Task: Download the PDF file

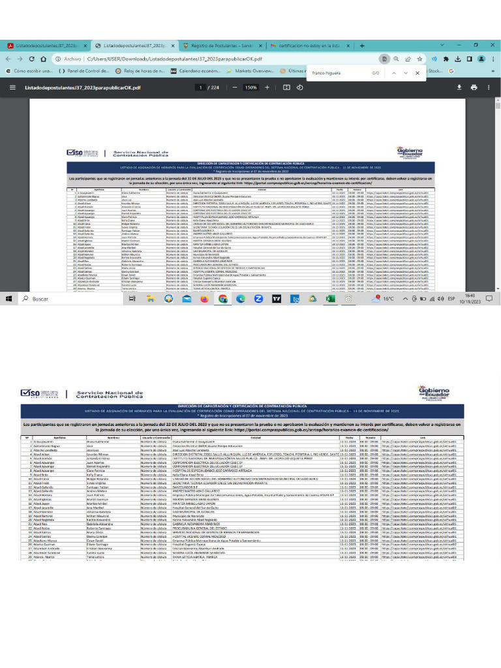Action: click(x=459, y=87)
